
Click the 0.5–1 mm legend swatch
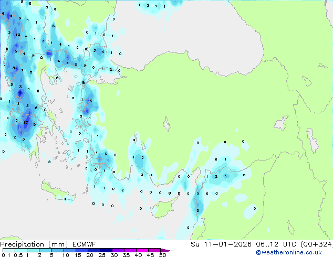click(x=21, y=250)
